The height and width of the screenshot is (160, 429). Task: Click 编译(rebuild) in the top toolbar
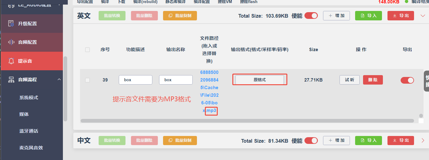pyautogui.click(x=145, y=2)
